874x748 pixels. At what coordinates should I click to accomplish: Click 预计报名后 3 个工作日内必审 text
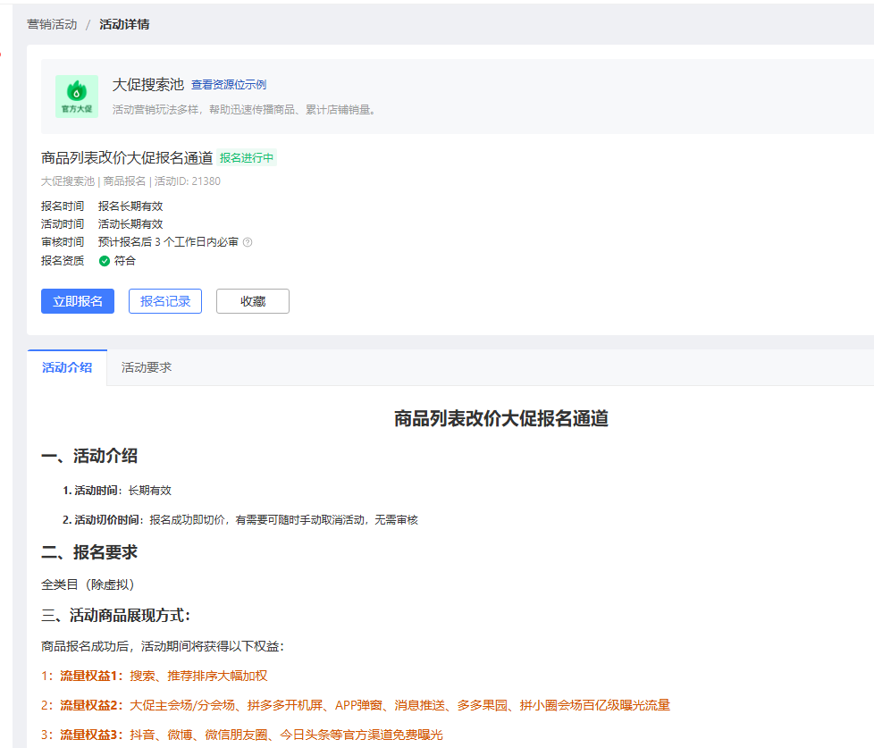point(168,242)
